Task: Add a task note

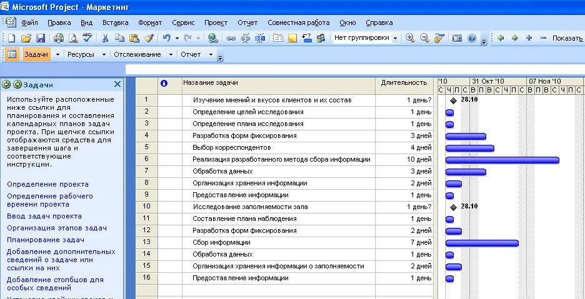Action: (292, 38)
